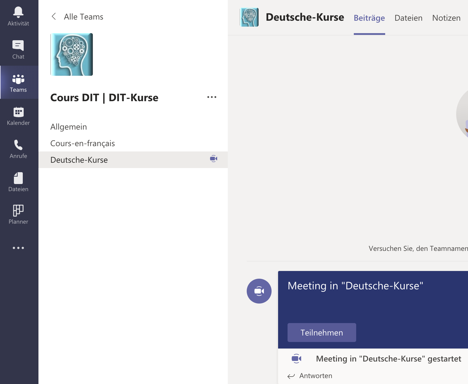Click the Deutsche-Kurse channel title in header
The width and height of the screenshot is (468, 384).
(x=305, y=17)
